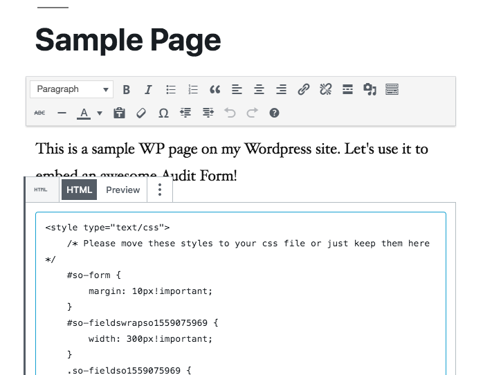Open keyboard shortcuts help

click(x=274, y=113)
